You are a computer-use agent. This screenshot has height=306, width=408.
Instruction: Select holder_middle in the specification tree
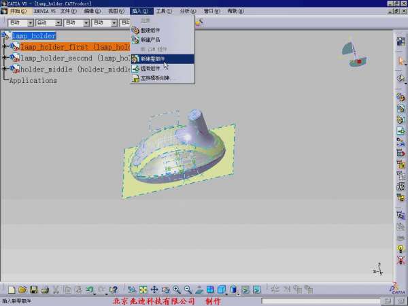pyautogui.click(x=75, y=69)
